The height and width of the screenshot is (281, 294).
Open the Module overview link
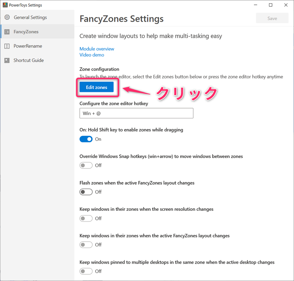coord(97,49)
